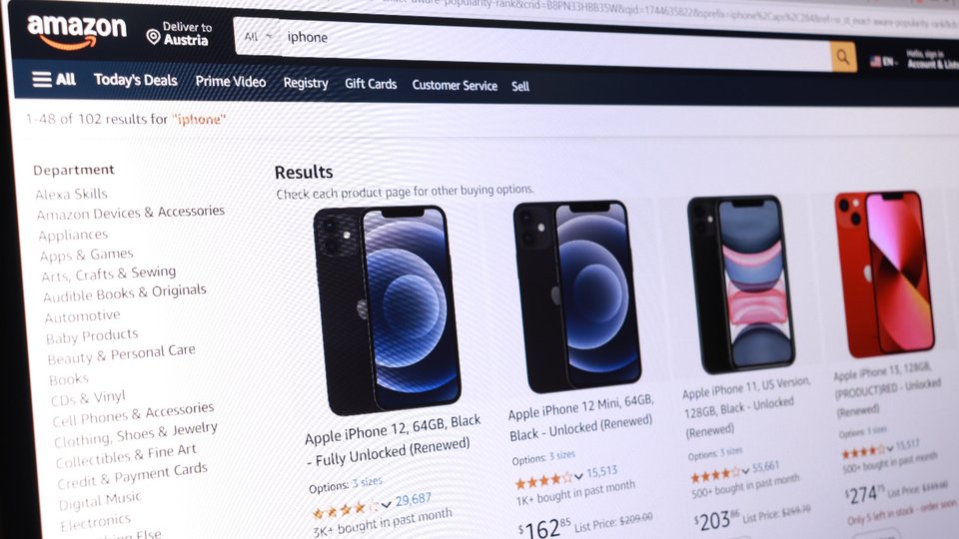Select Customer Service in the navigation bar
The image size is (959, 539).
455,85
